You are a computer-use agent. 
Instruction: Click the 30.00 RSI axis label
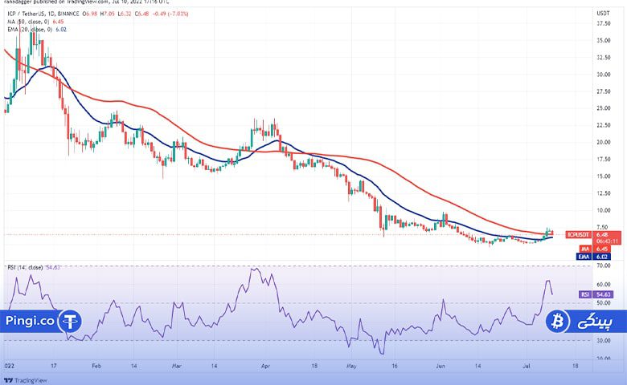tap(604, 340)
